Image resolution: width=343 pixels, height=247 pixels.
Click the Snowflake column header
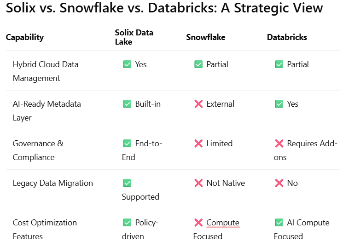206,37
